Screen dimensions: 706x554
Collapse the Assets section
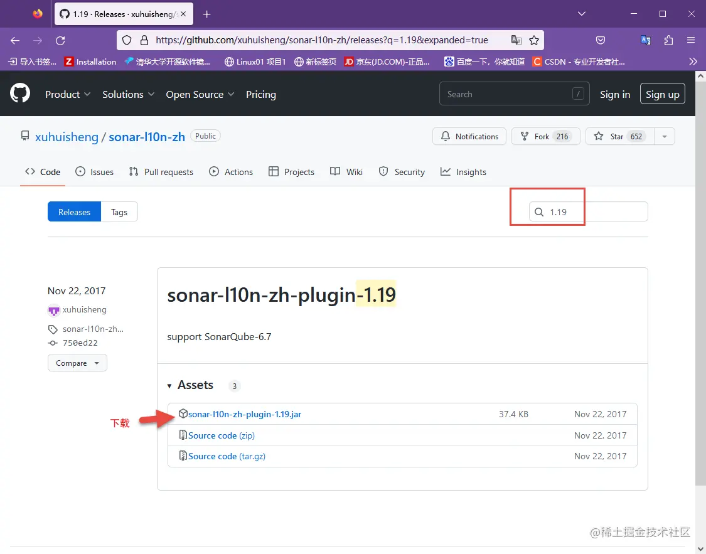tap(190, 385)
